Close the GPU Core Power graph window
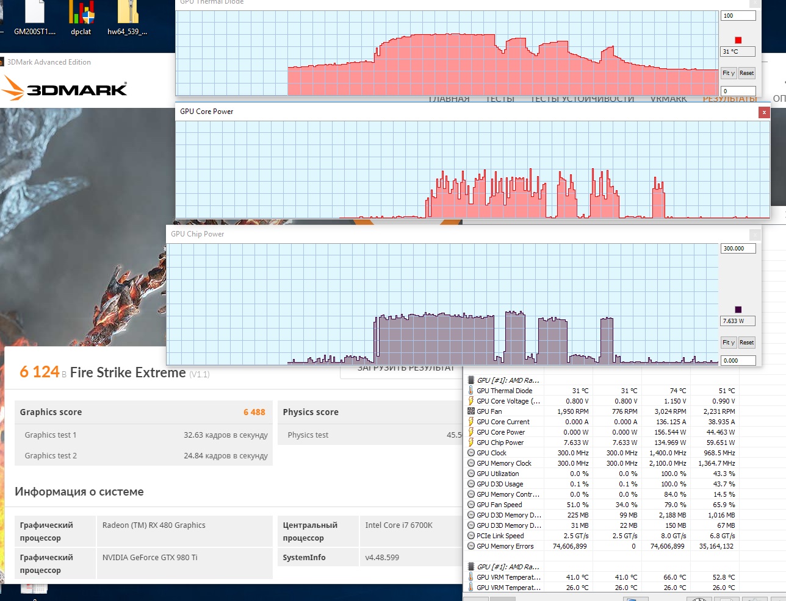The height and width of the screenshot is (601, 786). point(764,112)
